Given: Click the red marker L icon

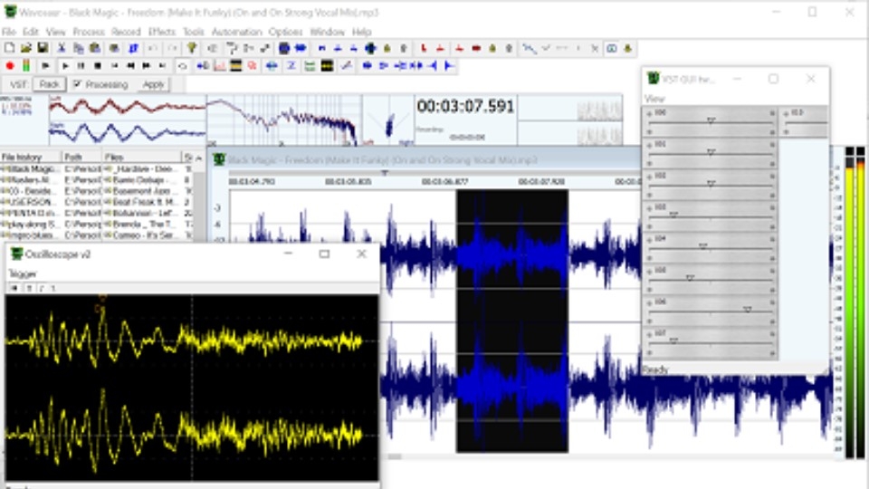Looking at the screenshot, I should [424, 48].
